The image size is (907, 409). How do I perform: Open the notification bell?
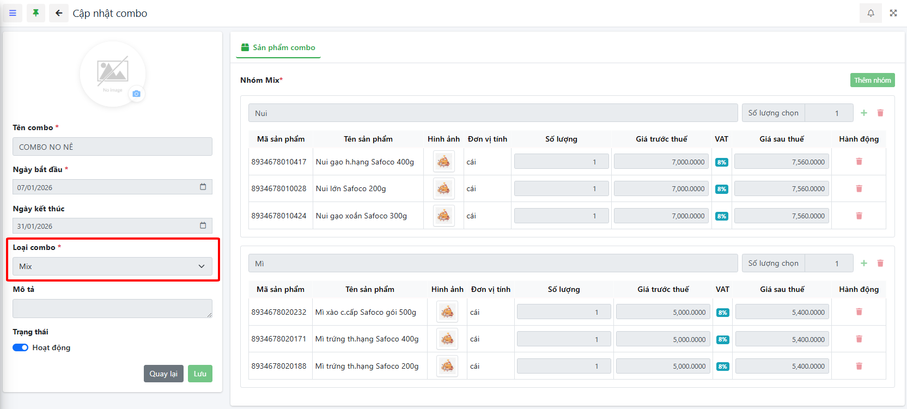point(871,13)
